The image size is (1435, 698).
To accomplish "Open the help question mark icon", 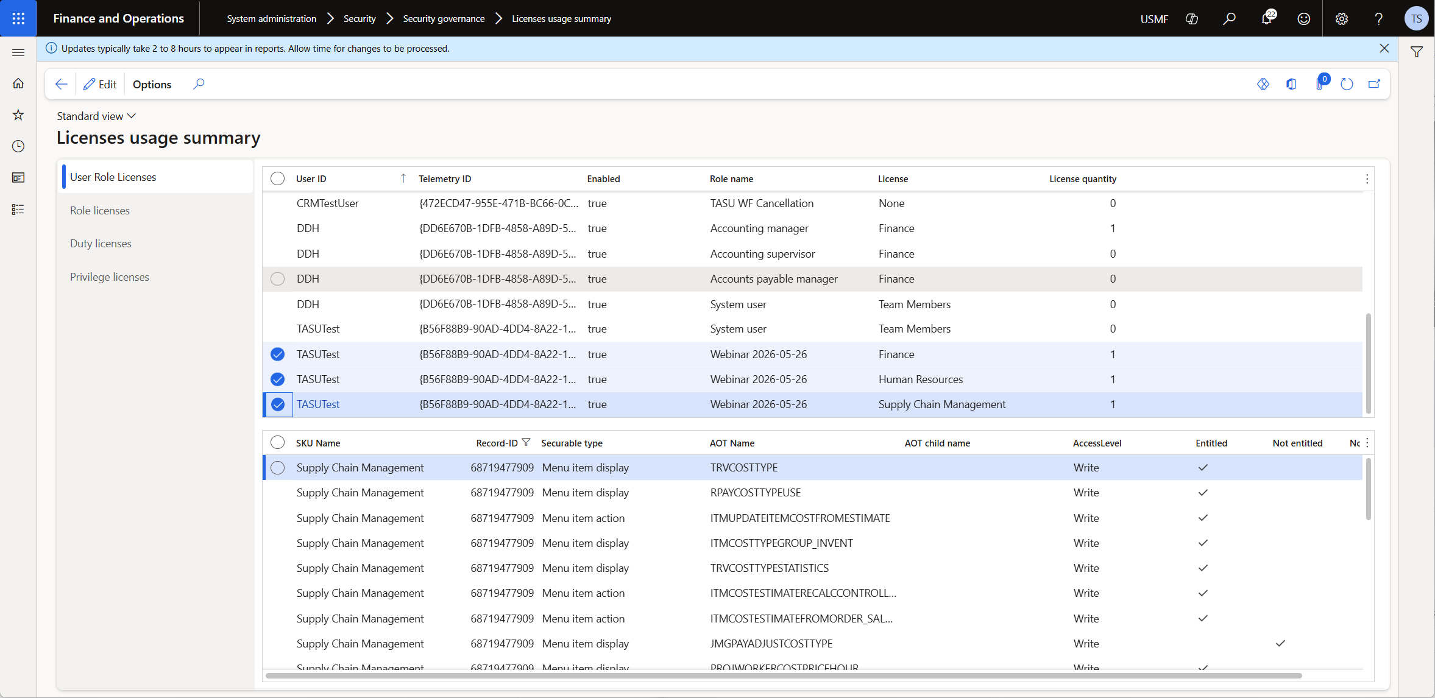I will click(1378, 19).
